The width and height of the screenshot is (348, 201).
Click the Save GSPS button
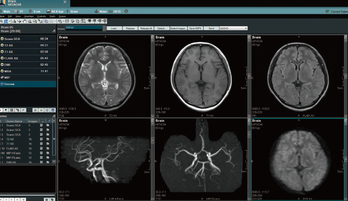195,28
